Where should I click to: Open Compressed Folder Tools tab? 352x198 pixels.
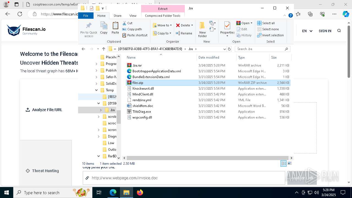tap(163, 16)
